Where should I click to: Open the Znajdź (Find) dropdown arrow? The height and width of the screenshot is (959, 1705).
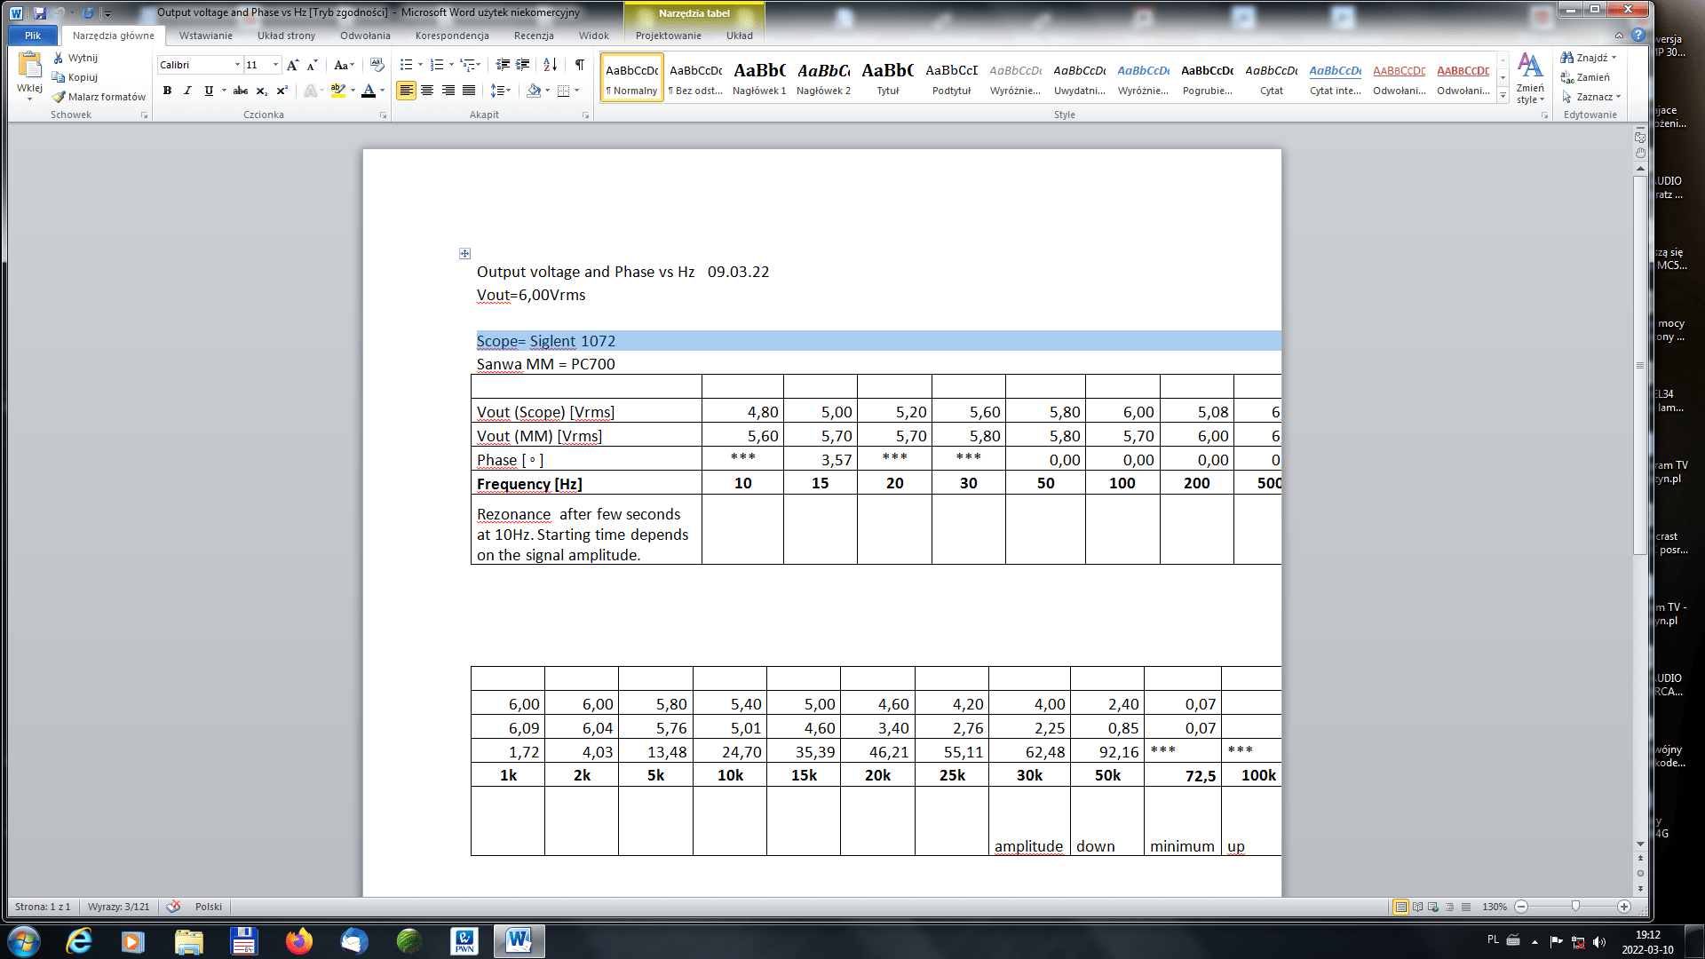point(1614,58)
